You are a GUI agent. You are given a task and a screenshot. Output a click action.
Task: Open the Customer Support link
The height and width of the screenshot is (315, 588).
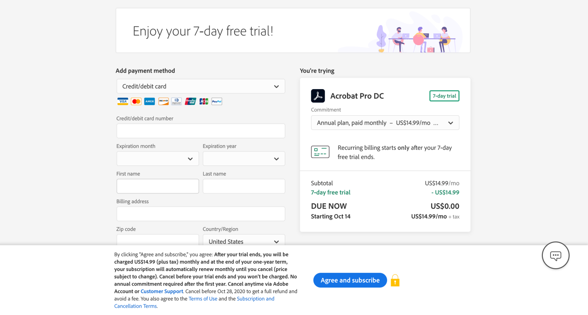162,291
